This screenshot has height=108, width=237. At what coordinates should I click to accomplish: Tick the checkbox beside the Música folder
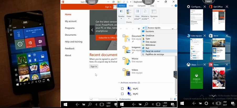tap(124, 59)
